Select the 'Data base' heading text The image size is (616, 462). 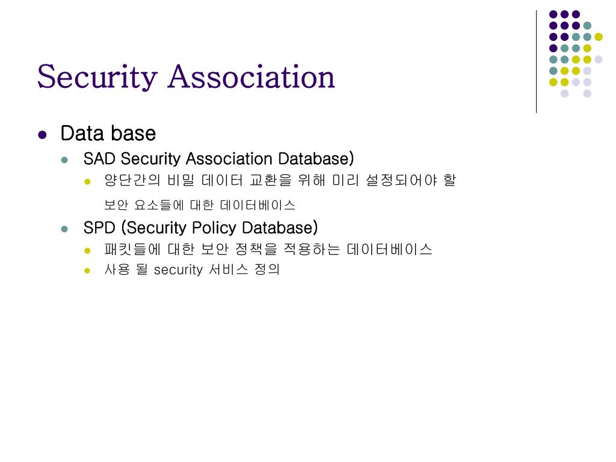pyautogui.click(x=108, y=133)
